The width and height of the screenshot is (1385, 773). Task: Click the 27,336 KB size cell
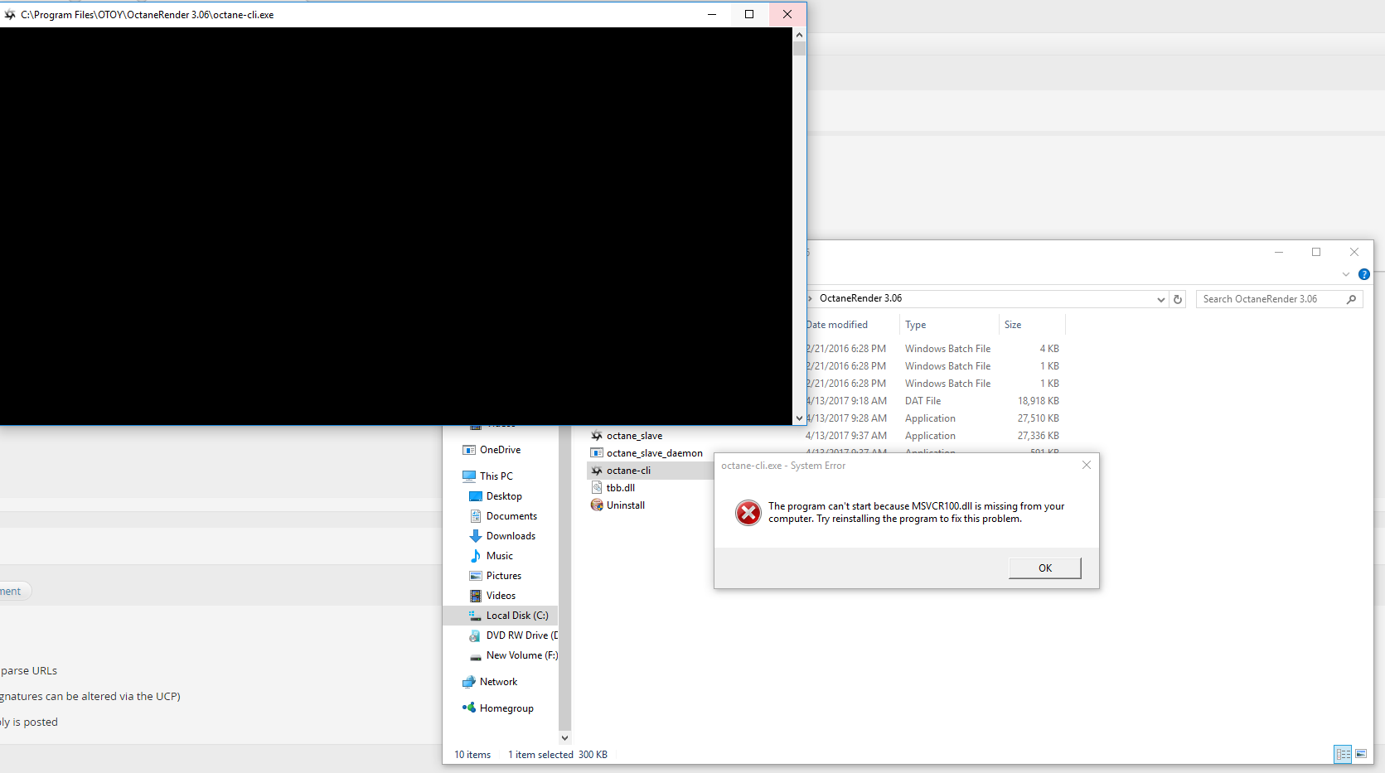1038,436
